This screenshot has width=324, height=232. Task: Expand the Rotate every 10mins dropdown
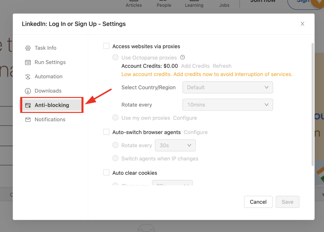tap(227, 105)
